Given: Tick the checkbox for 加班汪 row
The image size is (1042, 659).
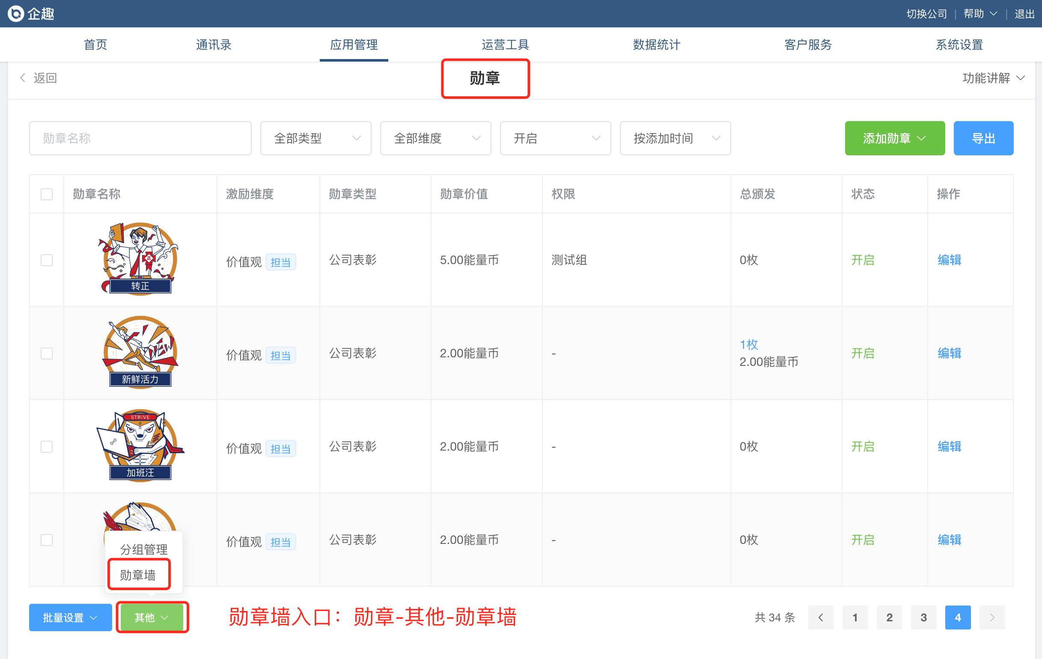Looking at the screenshot, I should pos(46,447).
